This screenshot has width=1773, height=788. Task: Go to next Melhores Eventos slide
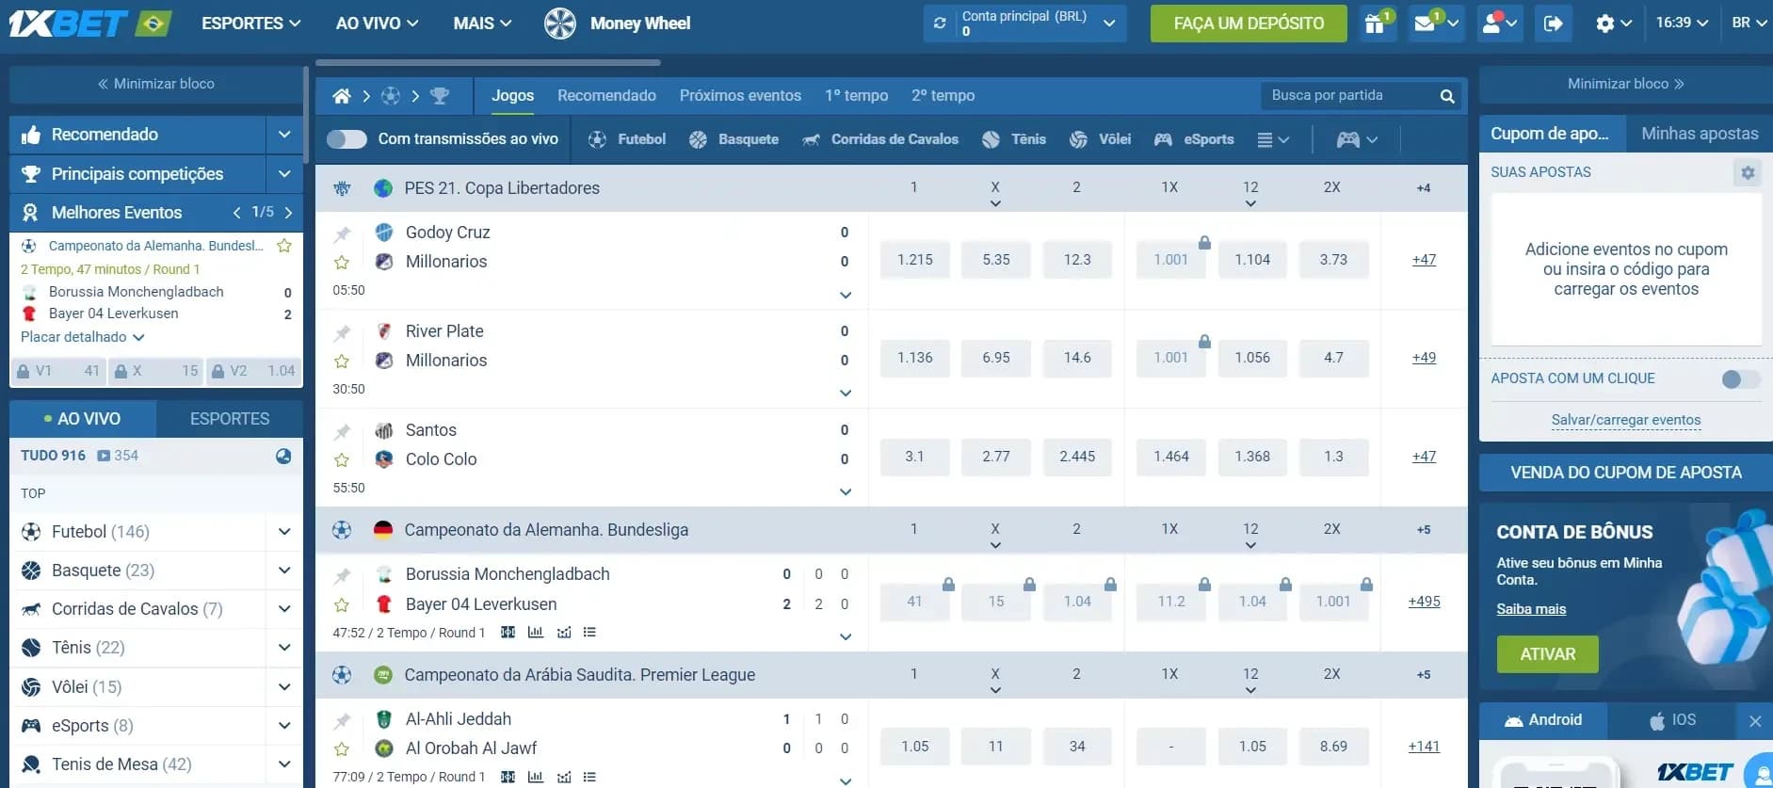pos(288,213)
